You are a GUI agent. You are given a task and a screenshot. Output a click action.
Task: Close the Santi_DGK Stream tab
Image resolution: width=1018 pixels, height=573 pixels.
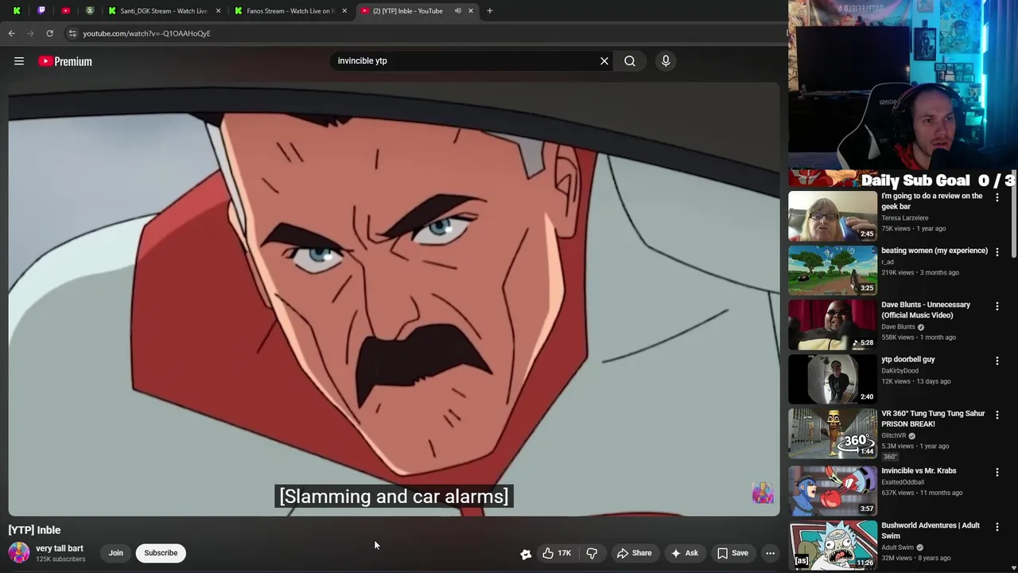coord(219,11)
